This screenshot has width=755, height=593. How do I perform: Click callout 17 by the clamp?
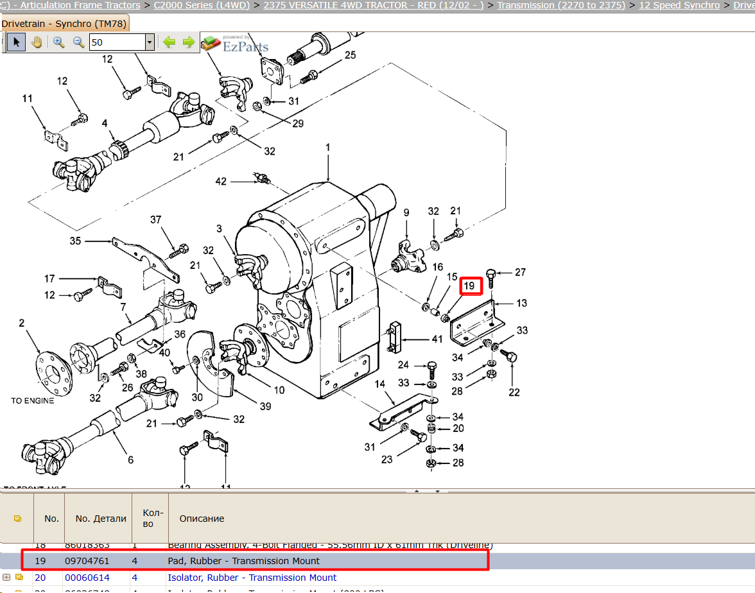point(49,279)
